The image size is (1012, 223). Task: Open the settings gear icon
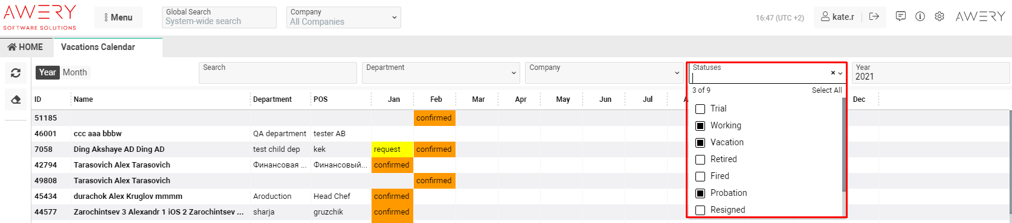pyautogui.click(x=939, y=17)
